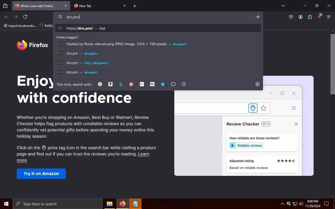335x209 pixels.
Task: Click the Review Checker BETA badge
Action: (x=266, y=124)
